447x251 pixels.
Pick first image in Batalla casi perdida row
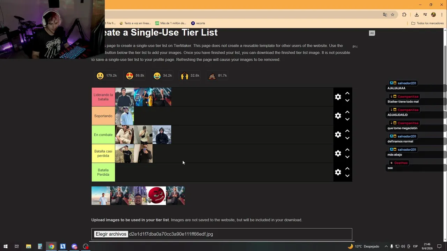point(124,153)
